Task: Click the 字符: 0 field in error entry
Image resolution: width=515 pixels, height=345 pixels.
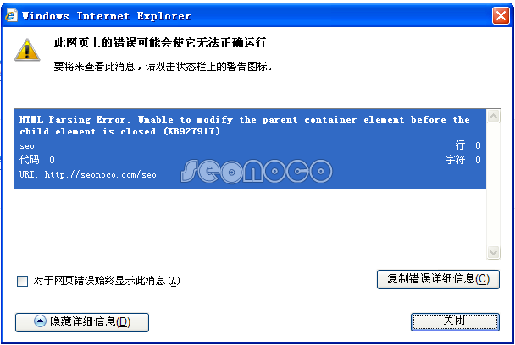Action: click(463, 160)
